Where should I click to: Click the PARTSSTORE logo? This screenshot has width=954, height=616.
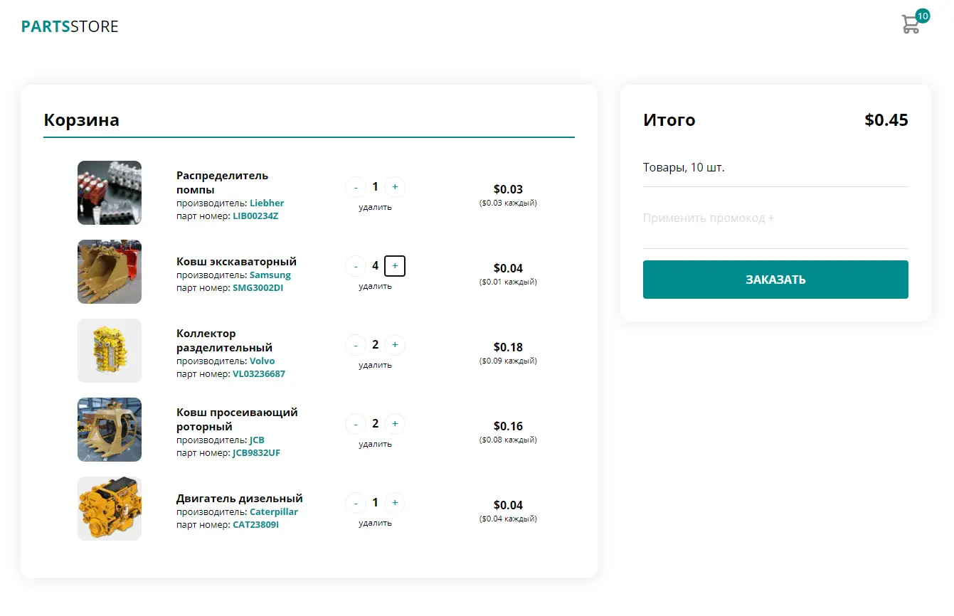click(x=69, y=26)
